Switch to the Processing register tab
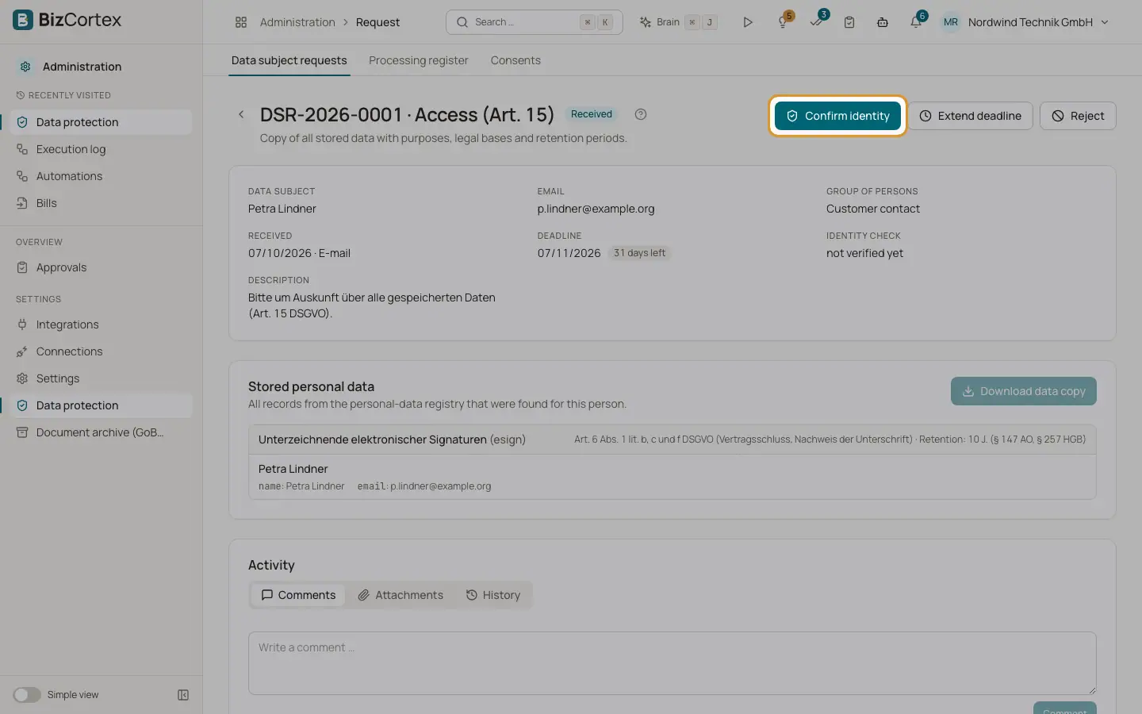1142x714 pixels. pyautogui.click(x=419, y=60)
